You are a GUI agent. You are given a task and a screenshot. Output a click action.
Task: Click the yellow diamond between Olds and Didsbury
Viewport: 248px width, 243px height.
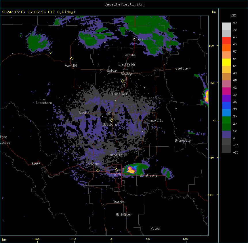[x=112, y=120]
